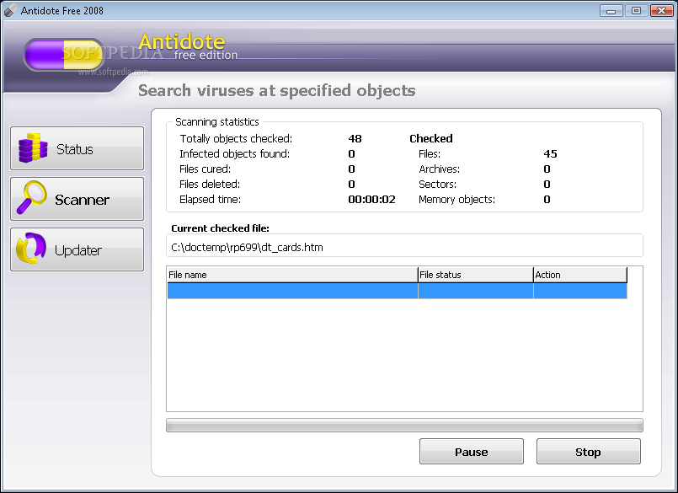Viewport: 678px width, 493px height.
Task: Click the 'Memory objects:' label
Action: click(456, 199)
